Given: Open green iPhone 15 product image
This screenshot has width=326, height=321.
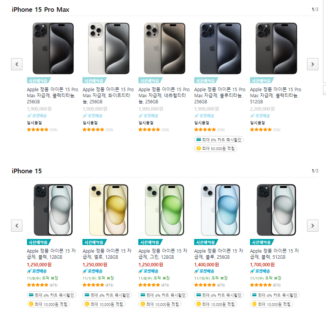Looking at the screenshot, I should (x=165, y=210).
